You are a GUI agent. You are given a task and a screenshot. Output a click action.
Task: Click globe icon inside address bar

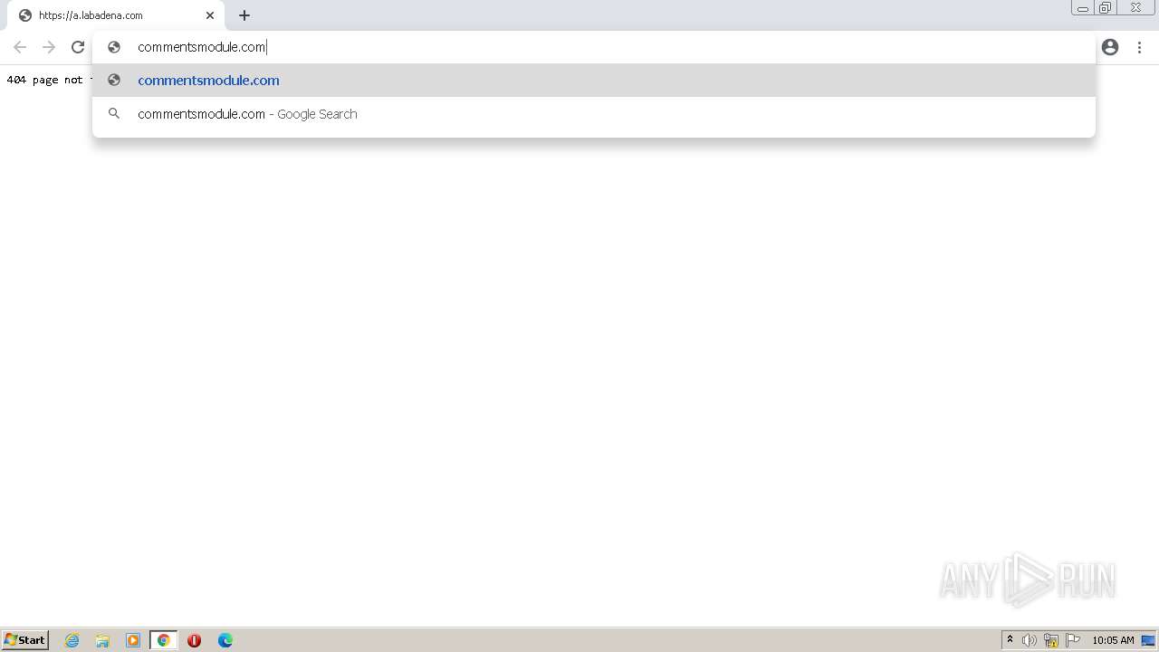point(114,47)
